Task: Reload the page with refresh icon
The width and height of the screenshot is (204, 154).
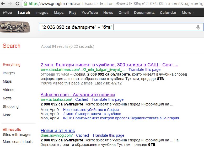Action: 17,4
